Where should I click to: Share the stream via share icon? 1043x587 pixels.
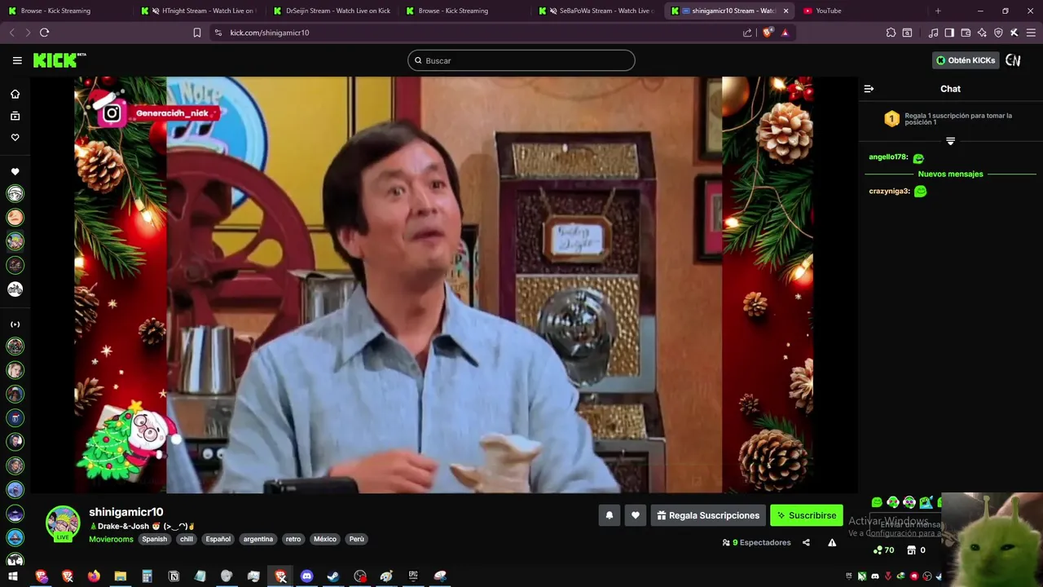(x=806, y=542)
